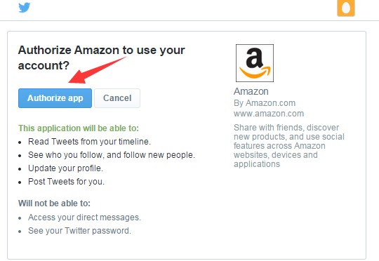Click the red arrow annotation
Viewport: 379px width, 261px height.
[x=98, y=70]
